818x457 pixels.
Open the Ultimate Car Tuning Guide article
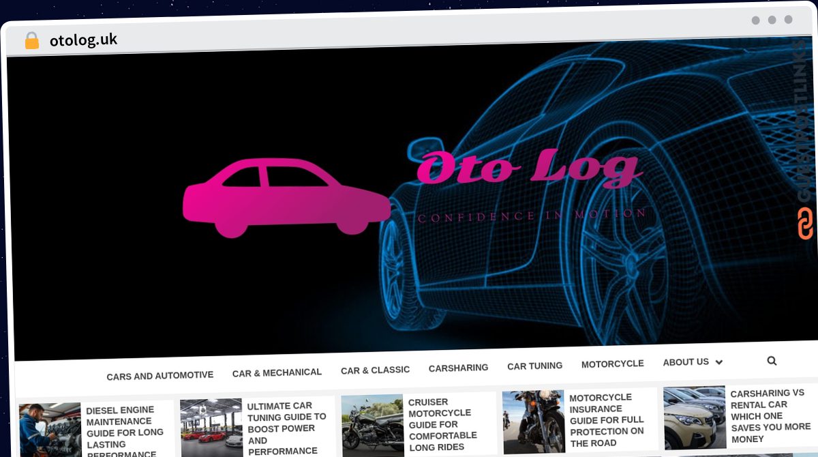click(x=287, y=428)
